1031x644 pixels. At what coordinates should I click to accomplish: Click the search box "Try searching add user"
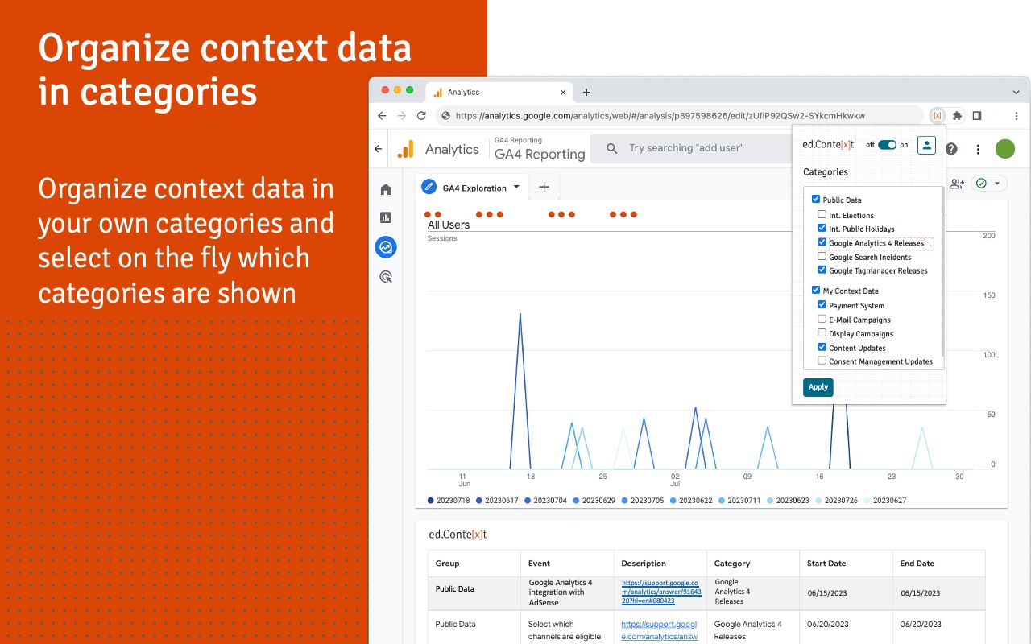691,148
